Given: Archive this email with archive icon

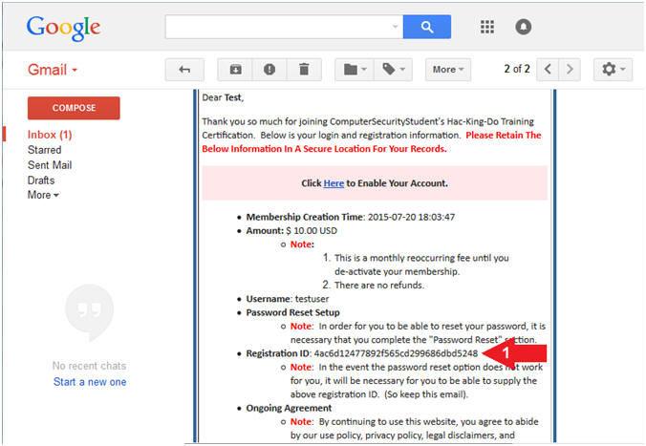Looking at the screenshot, I should pos(235,70).
